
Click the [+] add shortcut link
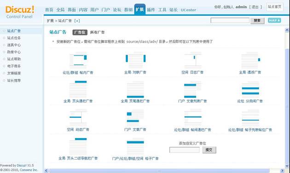pyautogui.click(x=77, y=21)
